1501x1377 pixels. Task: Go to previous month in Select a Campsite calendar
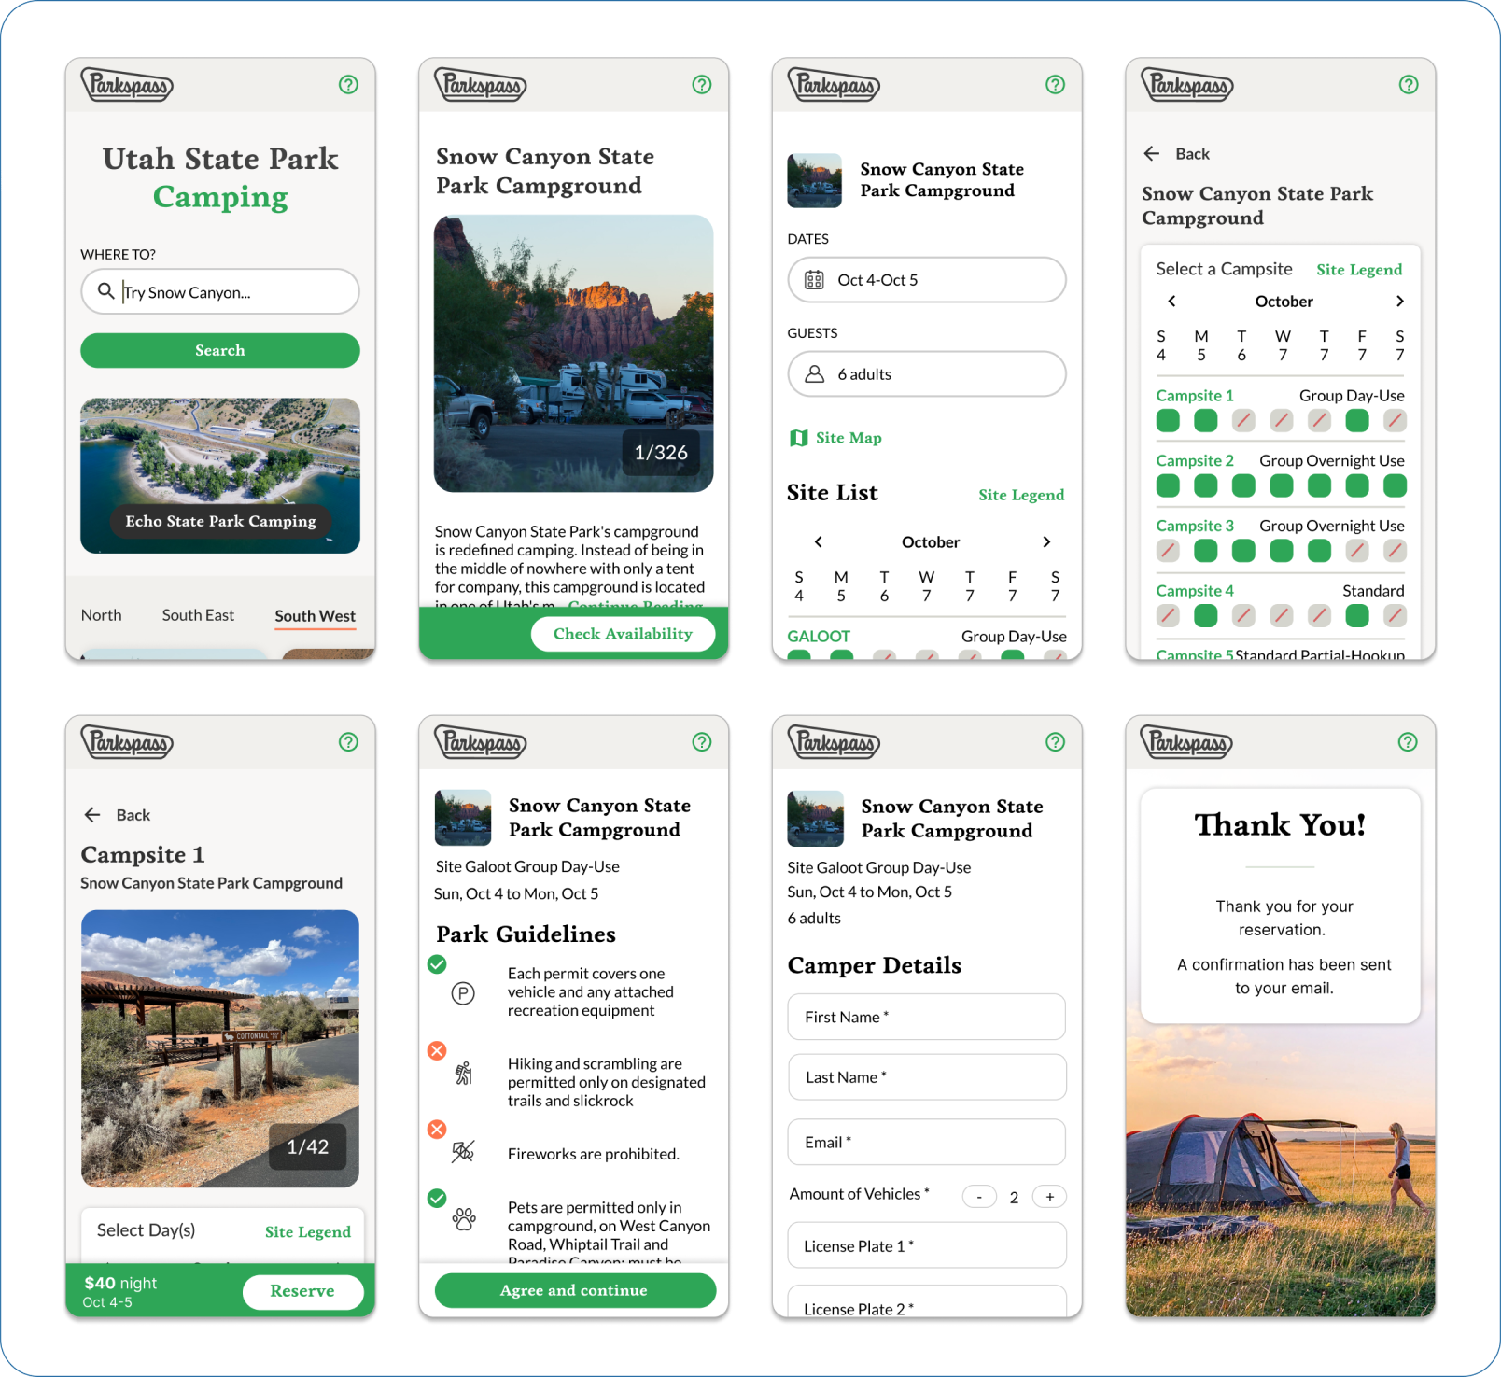tap(1172, 302)
